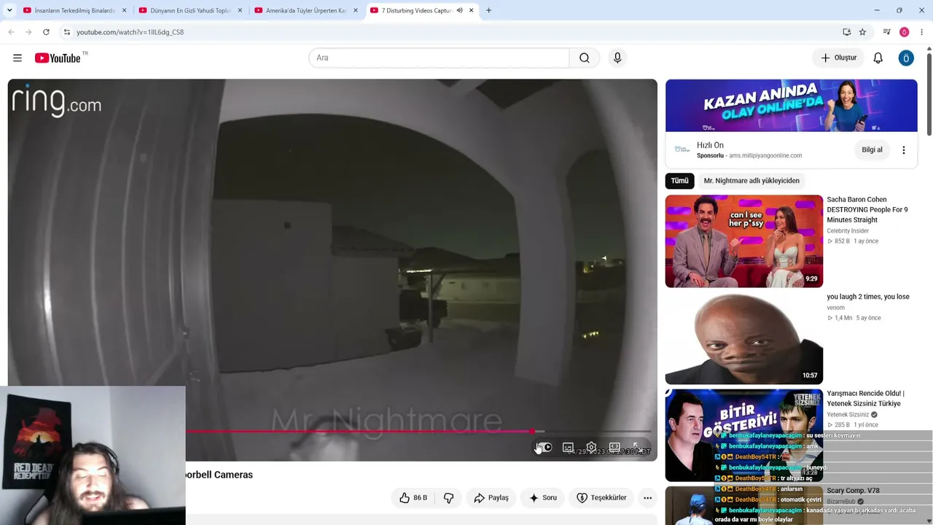Image resolution: width=933 pixels, height=525 pixels.
Task: Enter fullscreen video mode
Action: click(x=638, y=447)
